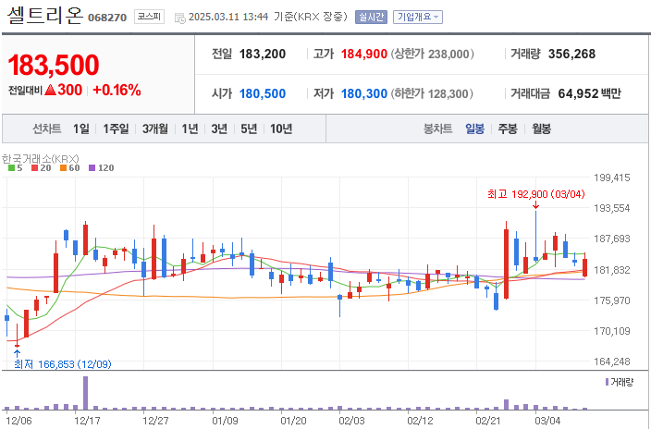Select the 주봉 weekly candle chart
Image resolution: width=651 pixels, height=429 pixels.
point(508,129)
